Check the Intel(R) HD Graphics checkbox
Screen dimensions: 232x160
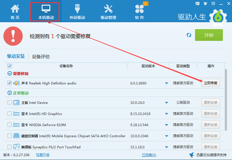tap(10, 113)
